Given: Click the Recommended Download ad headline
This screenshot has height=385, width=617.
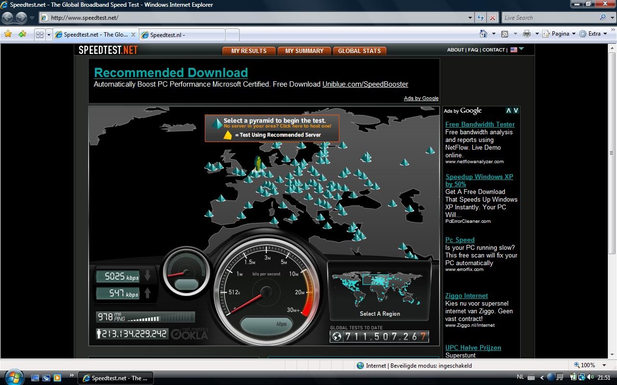Looking at the screenshot, I should pyautogui.click(x=171, y=73).
